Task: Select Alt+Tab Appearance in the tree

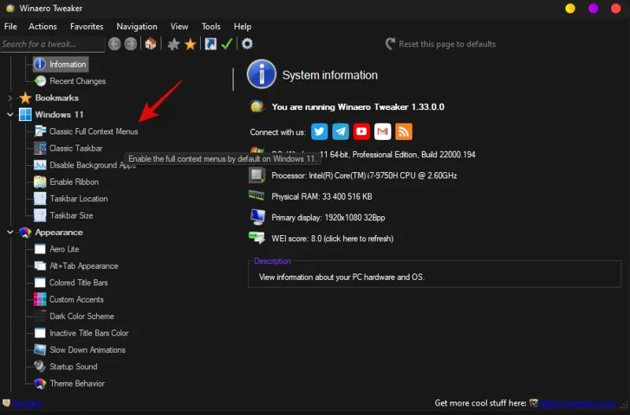Action: click(x=83, y=266)
